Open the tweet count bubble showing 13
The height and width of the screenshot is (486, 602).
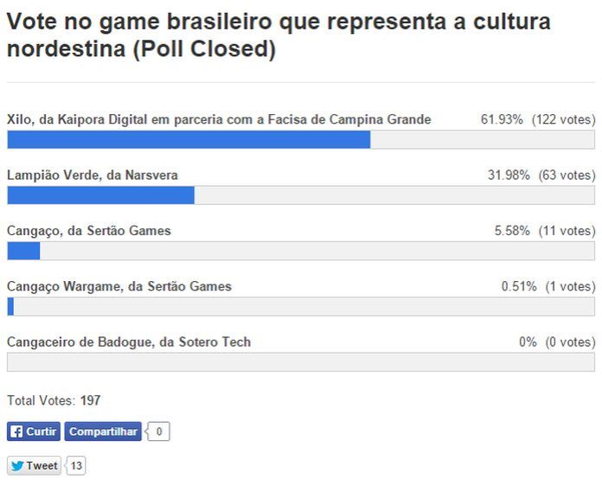(x=76, y=466)
